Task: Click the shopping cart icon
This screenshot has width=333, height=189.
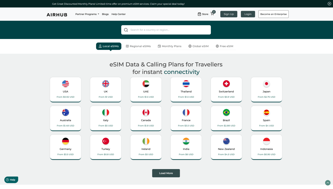Action: click(212, 14)
